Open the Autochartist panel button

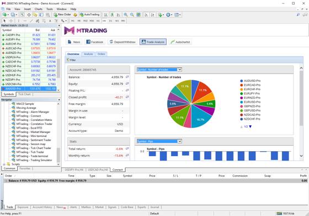(x=180, y=42)
